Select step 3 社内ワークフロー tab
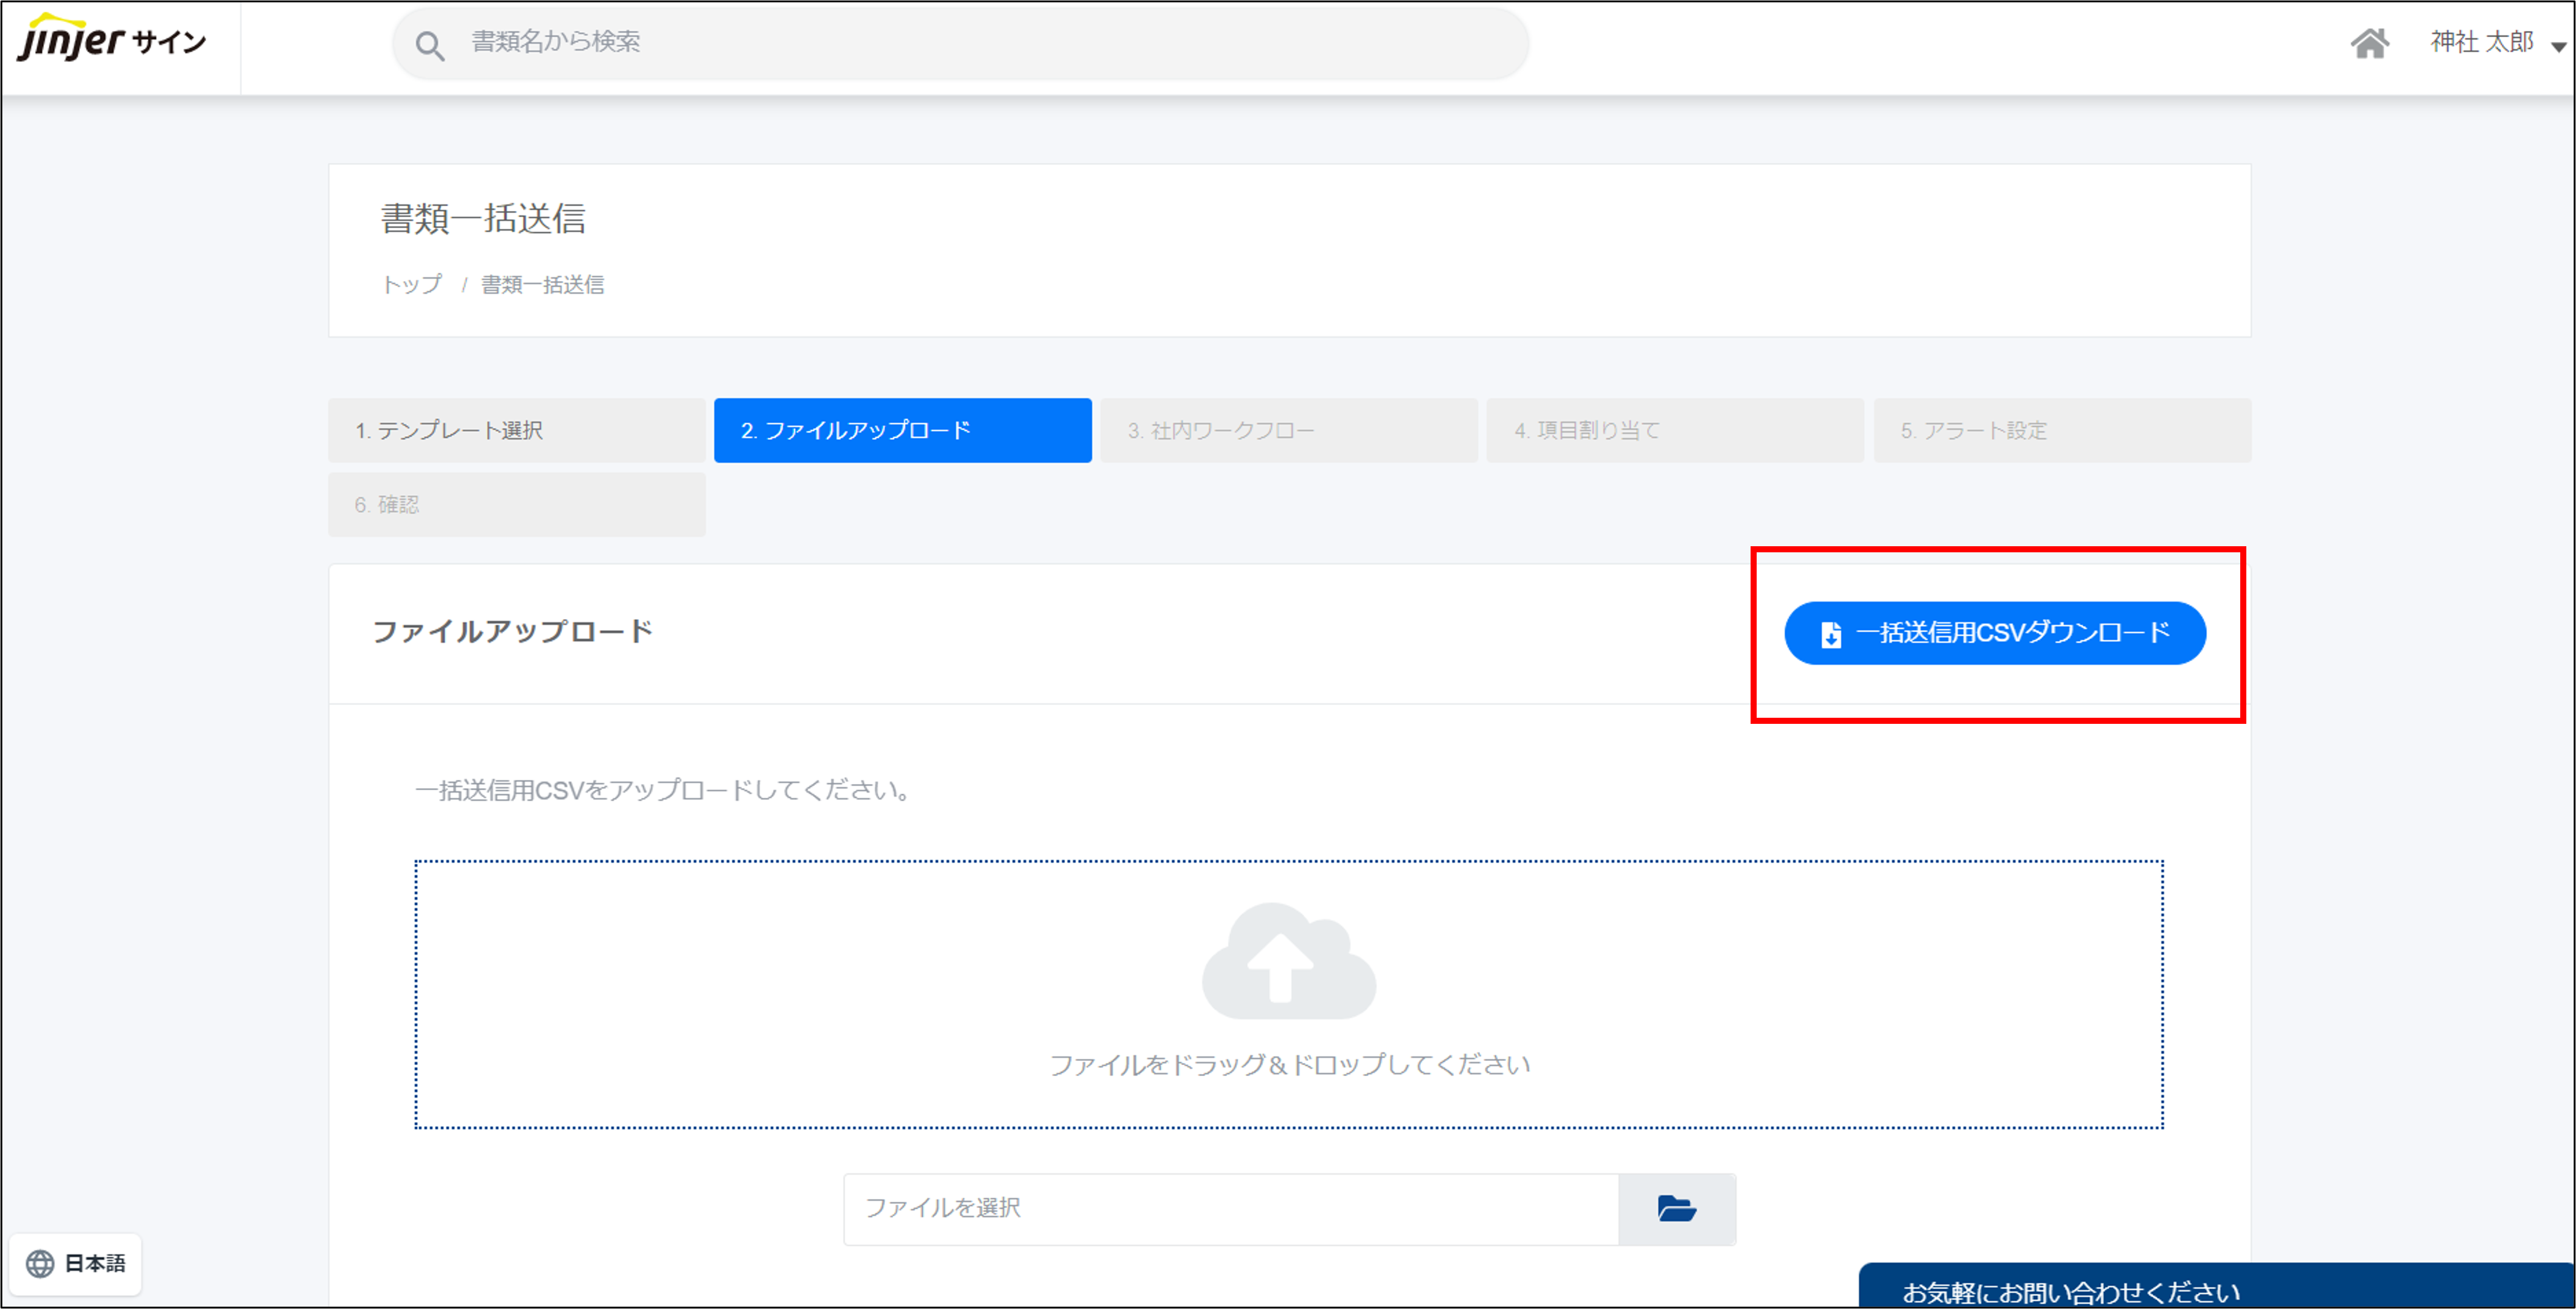 [1288, 430]
